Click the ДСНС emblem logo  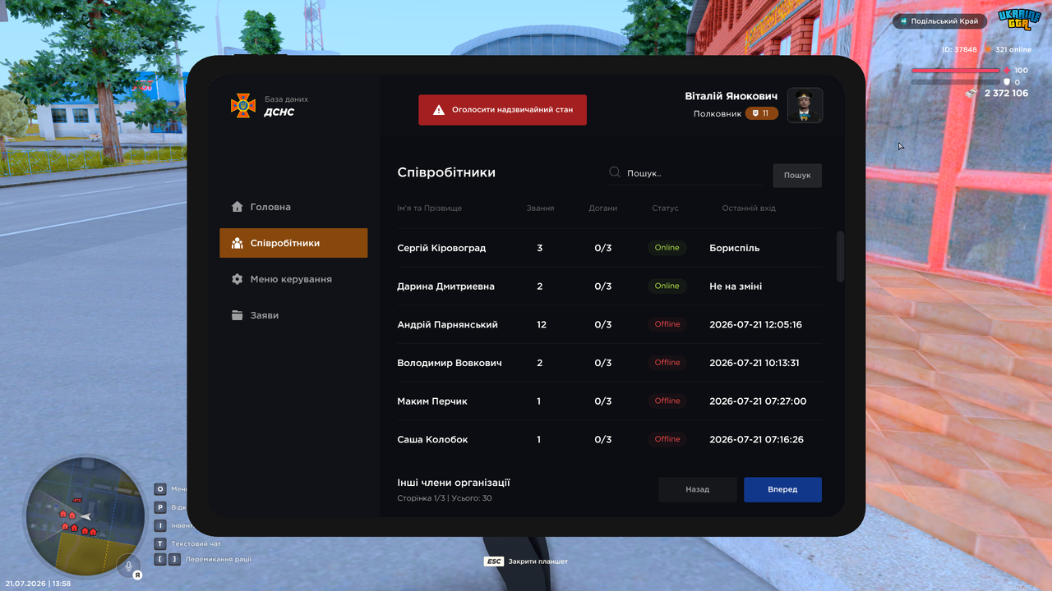pos(243,105)
